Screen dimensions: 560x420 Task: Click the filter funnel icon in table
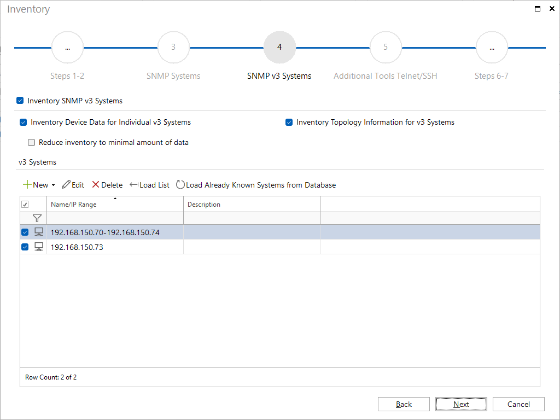[37, 218]
